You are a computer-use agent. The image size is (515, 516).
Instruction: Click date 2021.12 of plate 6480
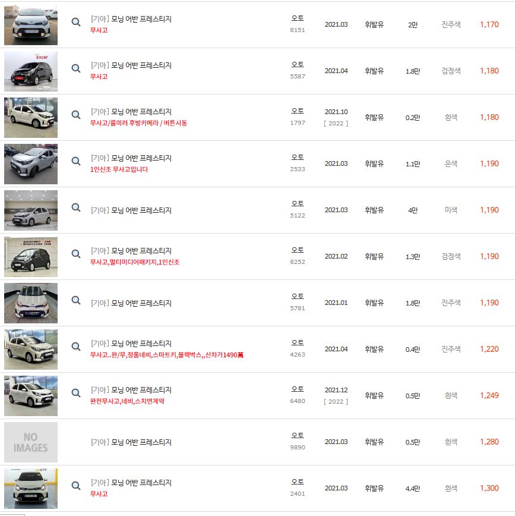tap(336, 390)
